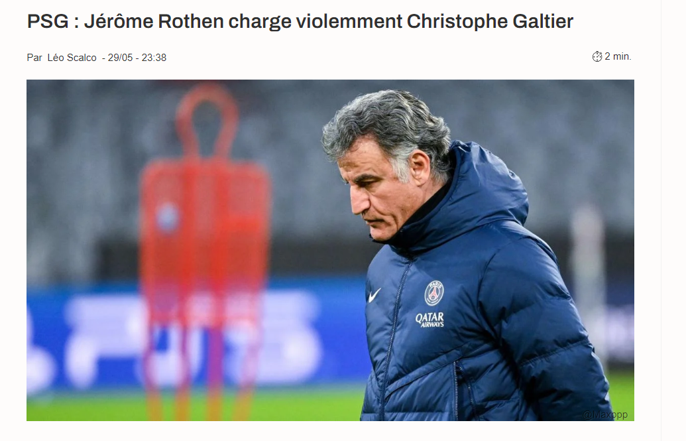Click the Qatar Airways sponsor logo

(x=429, y=320)
